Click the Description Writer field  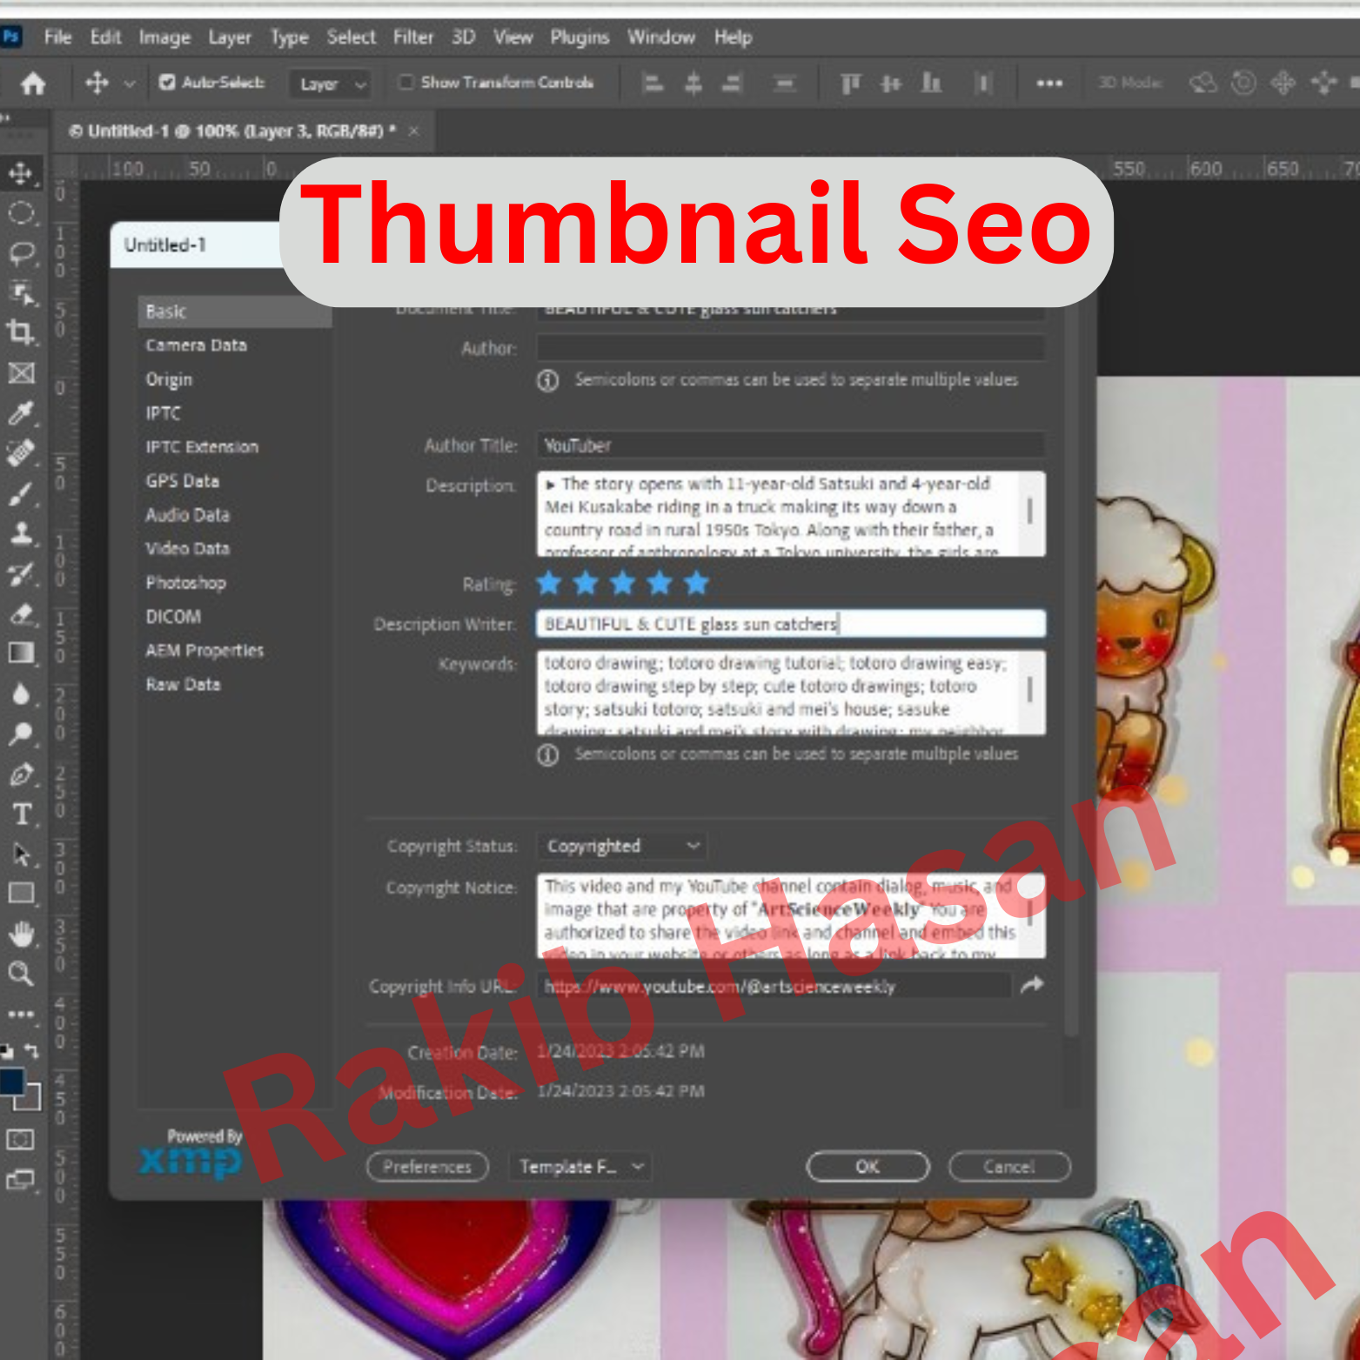tap(791, 624)
